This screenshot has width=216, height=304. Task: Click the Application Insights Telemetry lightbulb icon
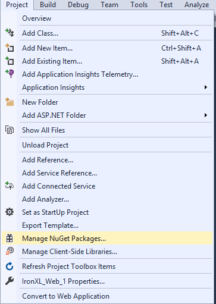click(10, 74)
